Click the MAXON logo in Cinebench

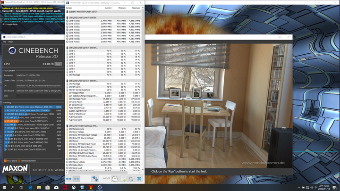15,169
